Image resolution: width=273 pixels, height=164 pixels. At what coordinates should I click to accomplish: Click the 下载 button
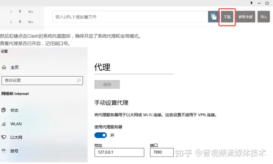point(227,17)
